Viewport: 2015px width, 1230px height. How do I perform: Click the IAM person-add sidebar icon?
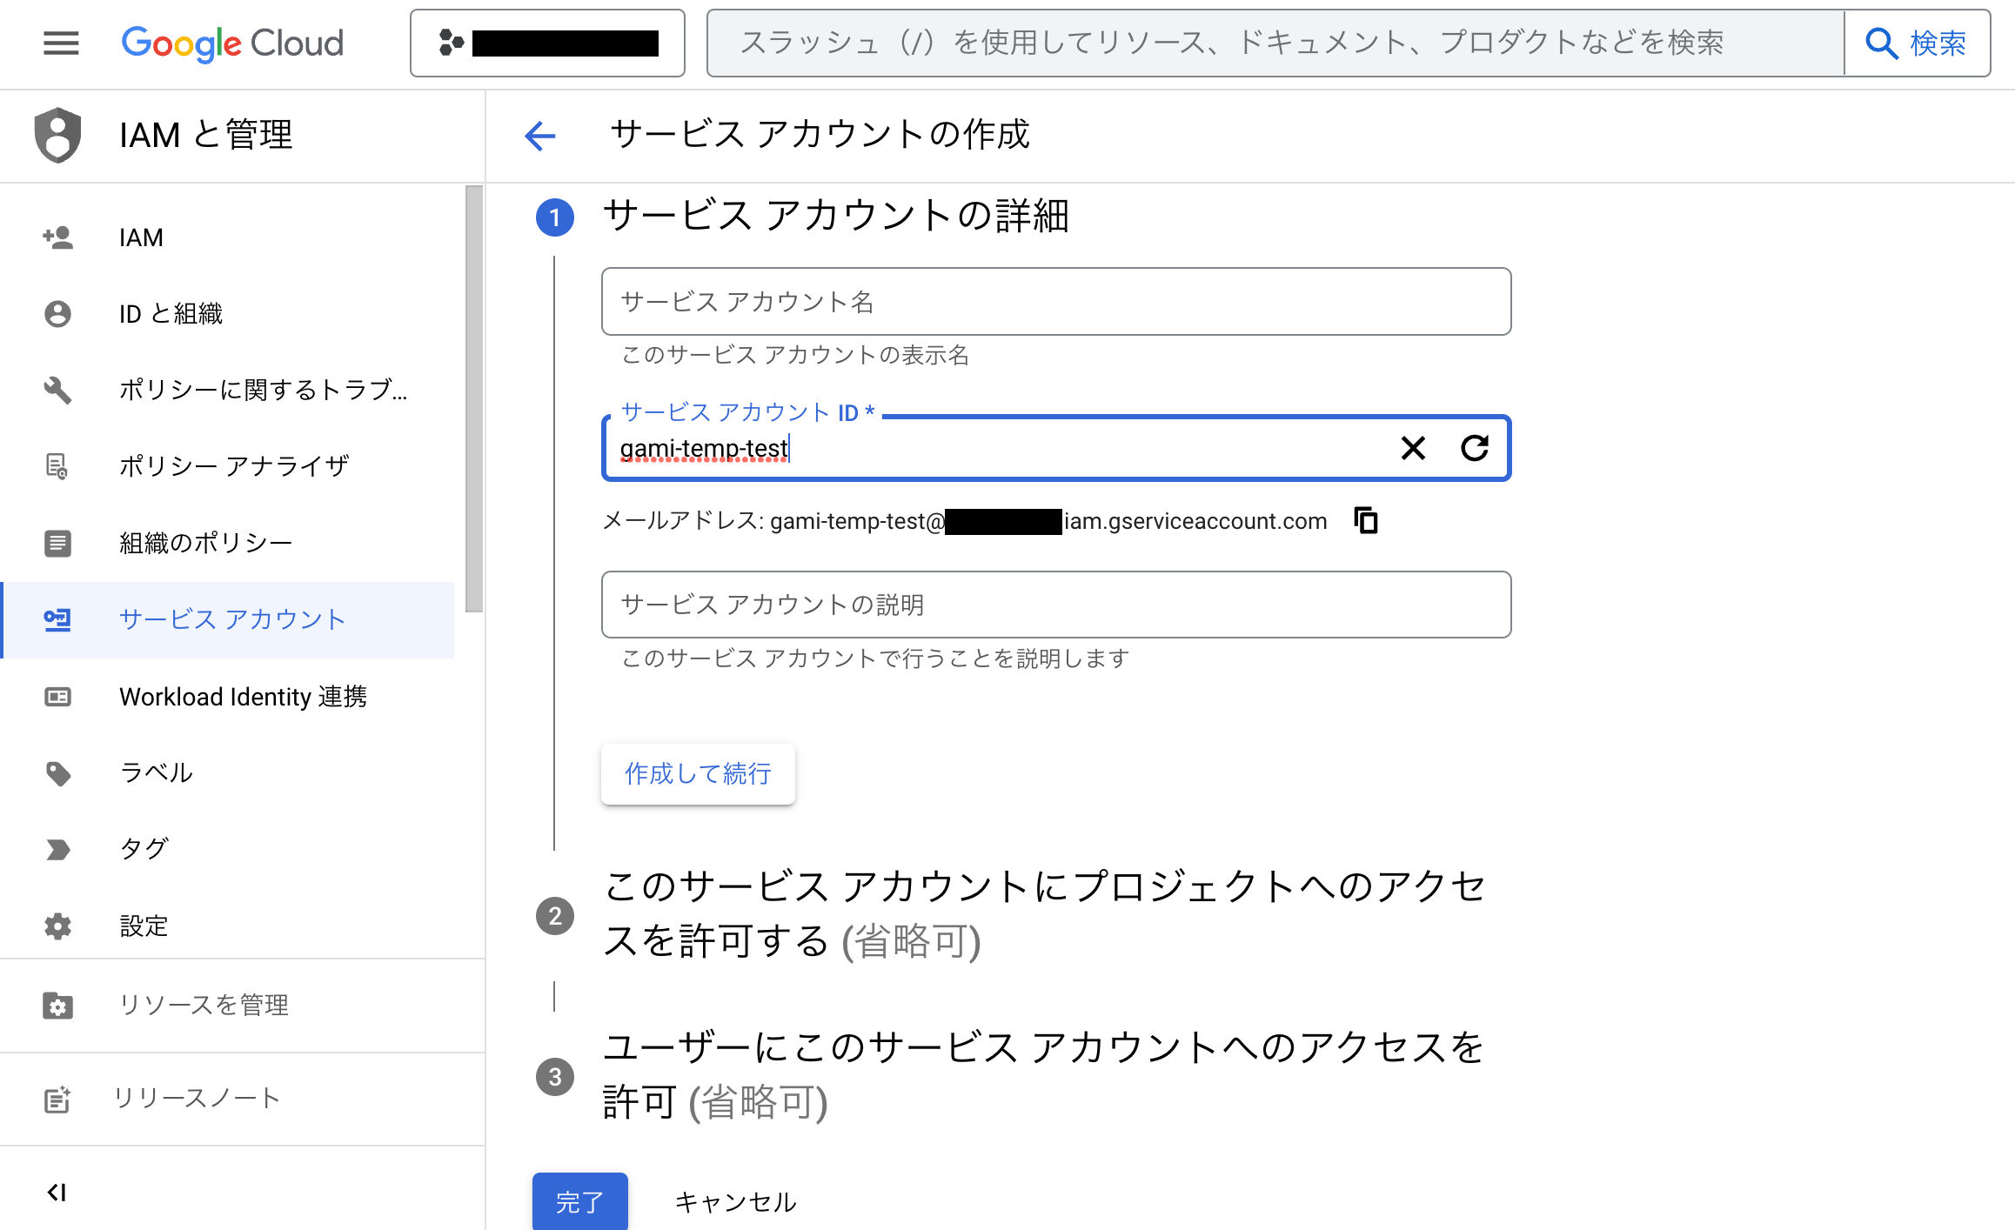(57, 237)
